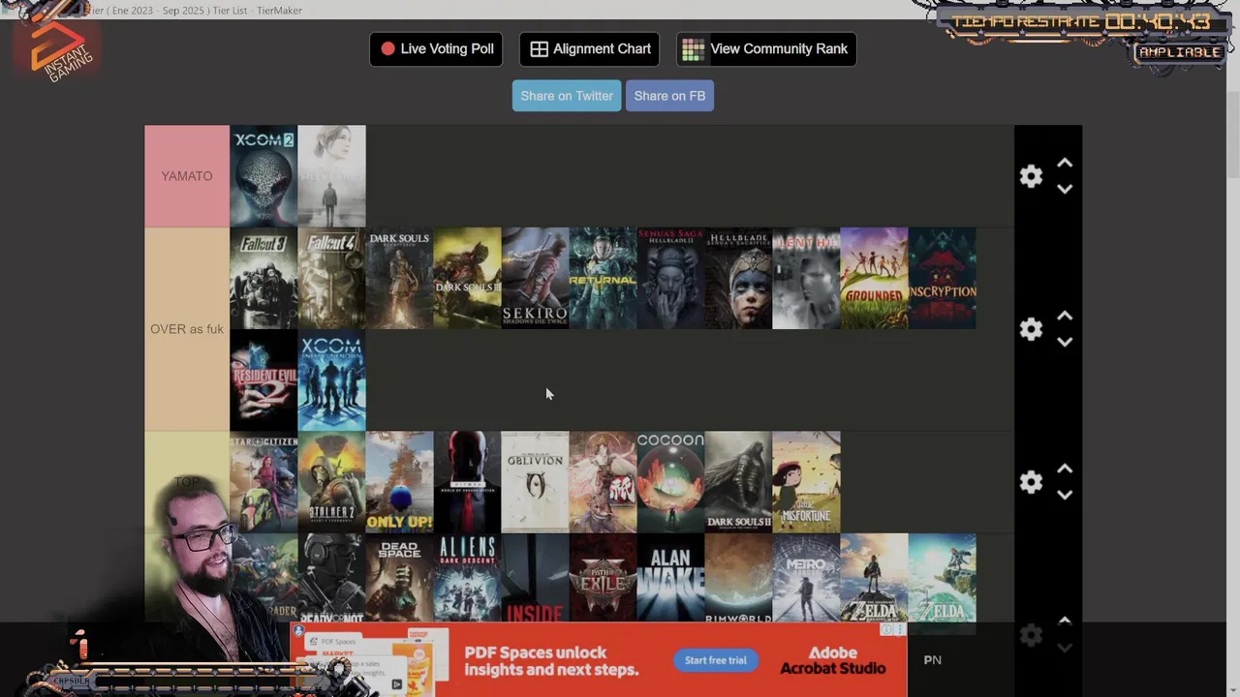The image size is (1240, 697).
Task: Select Dead Space cover
Action: coord(399,578)
